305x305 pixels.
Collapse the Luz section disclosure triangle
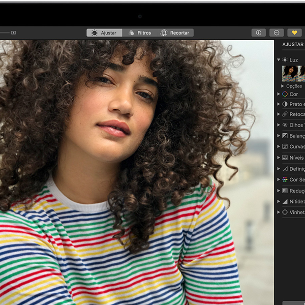(x=279, y=60)
